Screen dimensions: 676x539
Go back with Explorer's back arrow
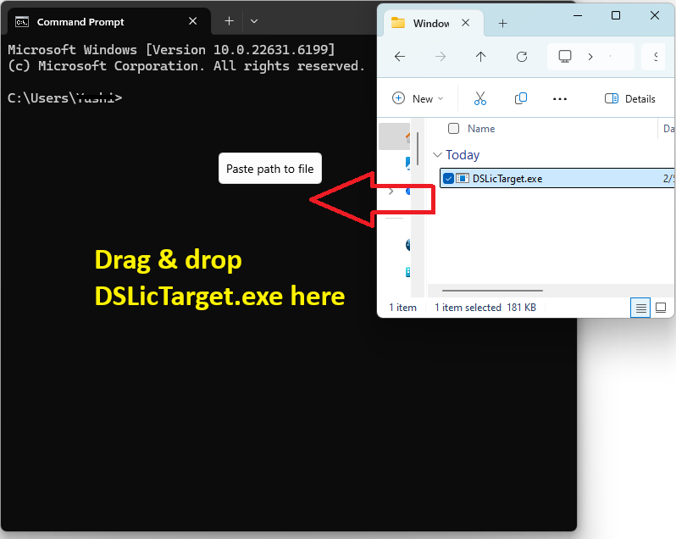click(400, 57)
